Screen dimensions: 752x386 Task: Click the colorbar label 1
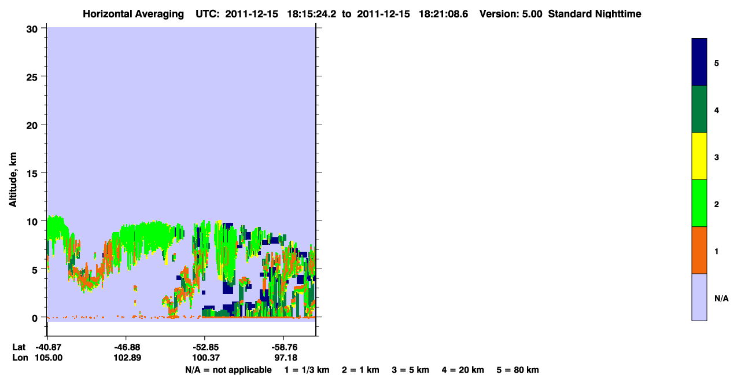click(717, 251)
